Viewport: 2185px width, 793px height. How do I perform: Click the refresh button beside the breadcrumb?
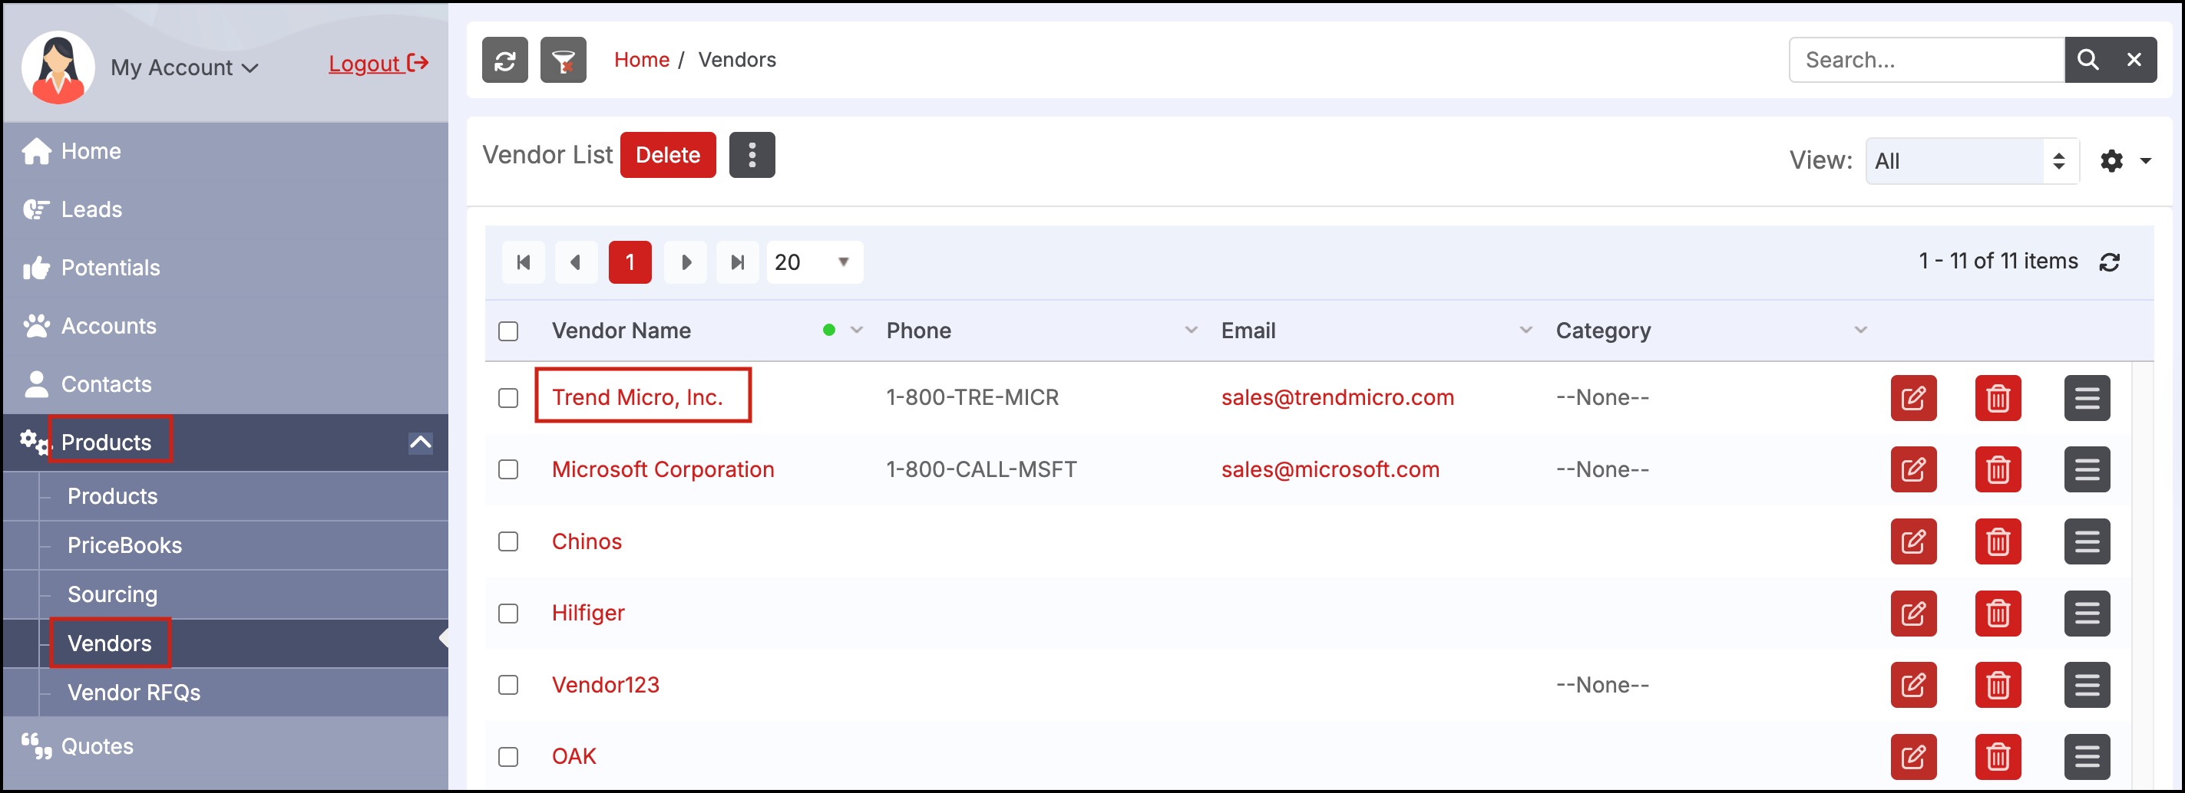tap(504, 60)
